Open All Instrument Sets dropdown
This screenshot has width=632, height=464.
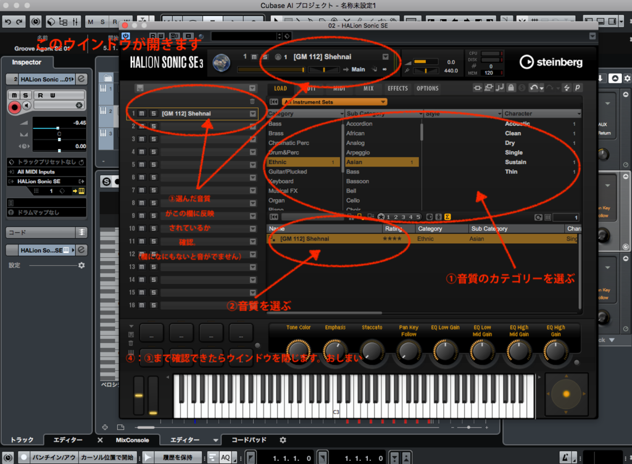click(335, 102)
